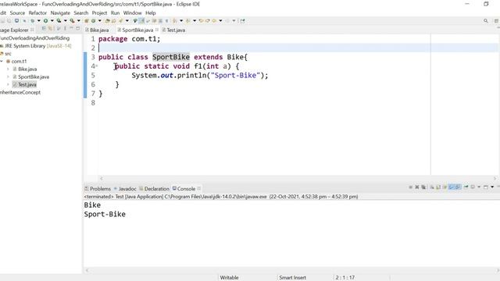Screen dimensions: 500x281
Task: Click 'Sport-Bike' output line in Console
Action: [105, 214]
